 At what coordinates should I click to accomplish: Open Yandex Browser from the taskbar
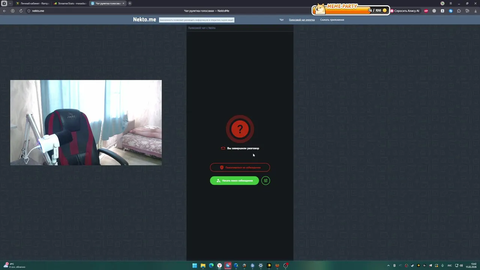219,265
